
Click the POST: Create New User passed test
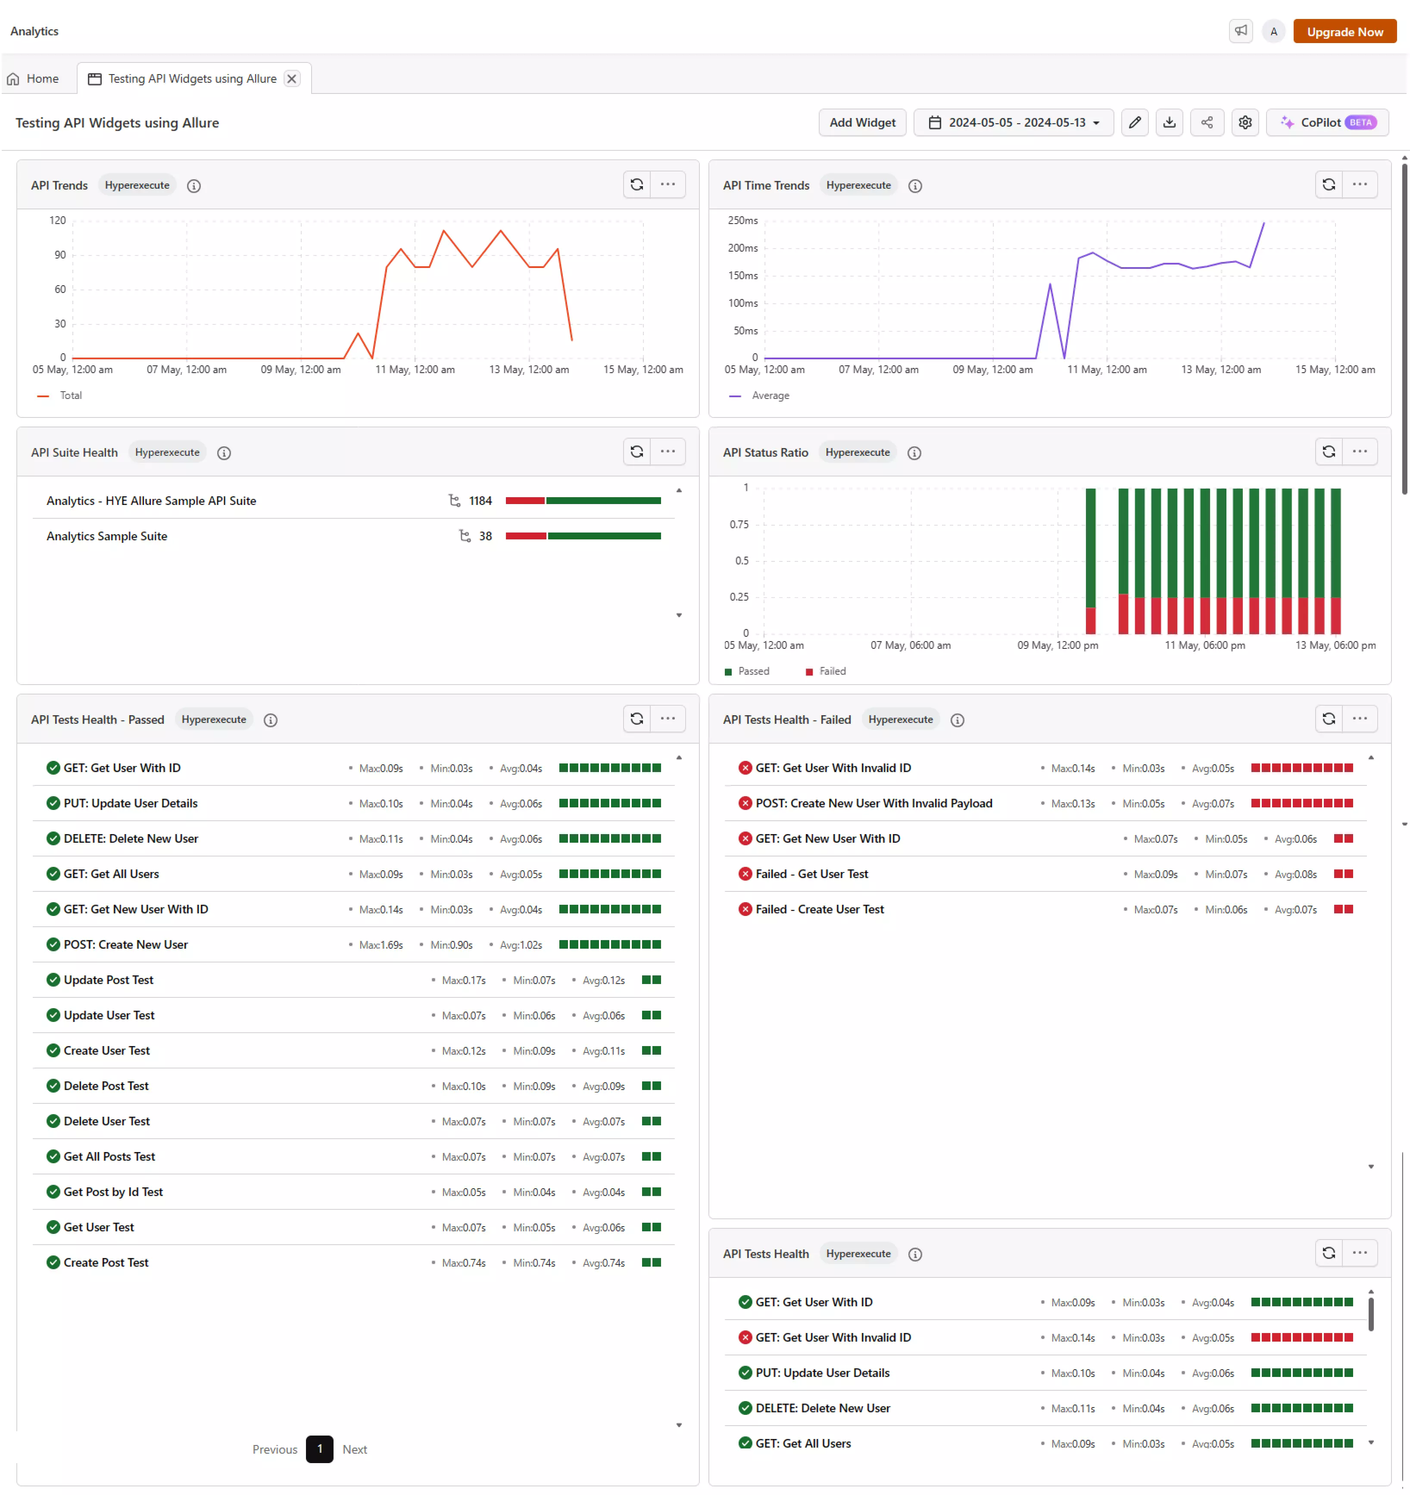click(352, 944)
